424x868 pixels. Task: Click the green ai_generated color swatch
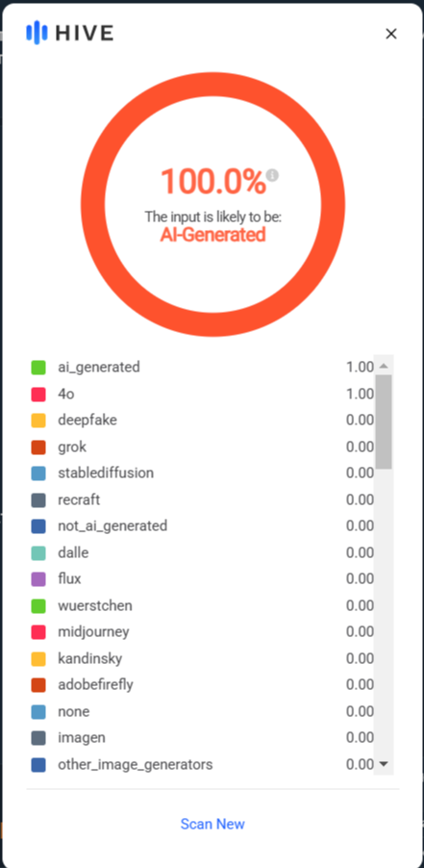click(x=38, y=367)
